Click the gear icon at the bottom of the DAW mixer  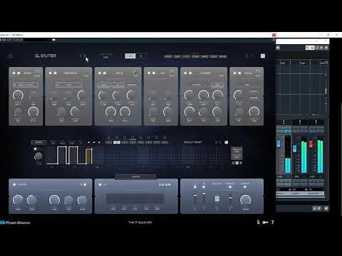tap(326, 208)
